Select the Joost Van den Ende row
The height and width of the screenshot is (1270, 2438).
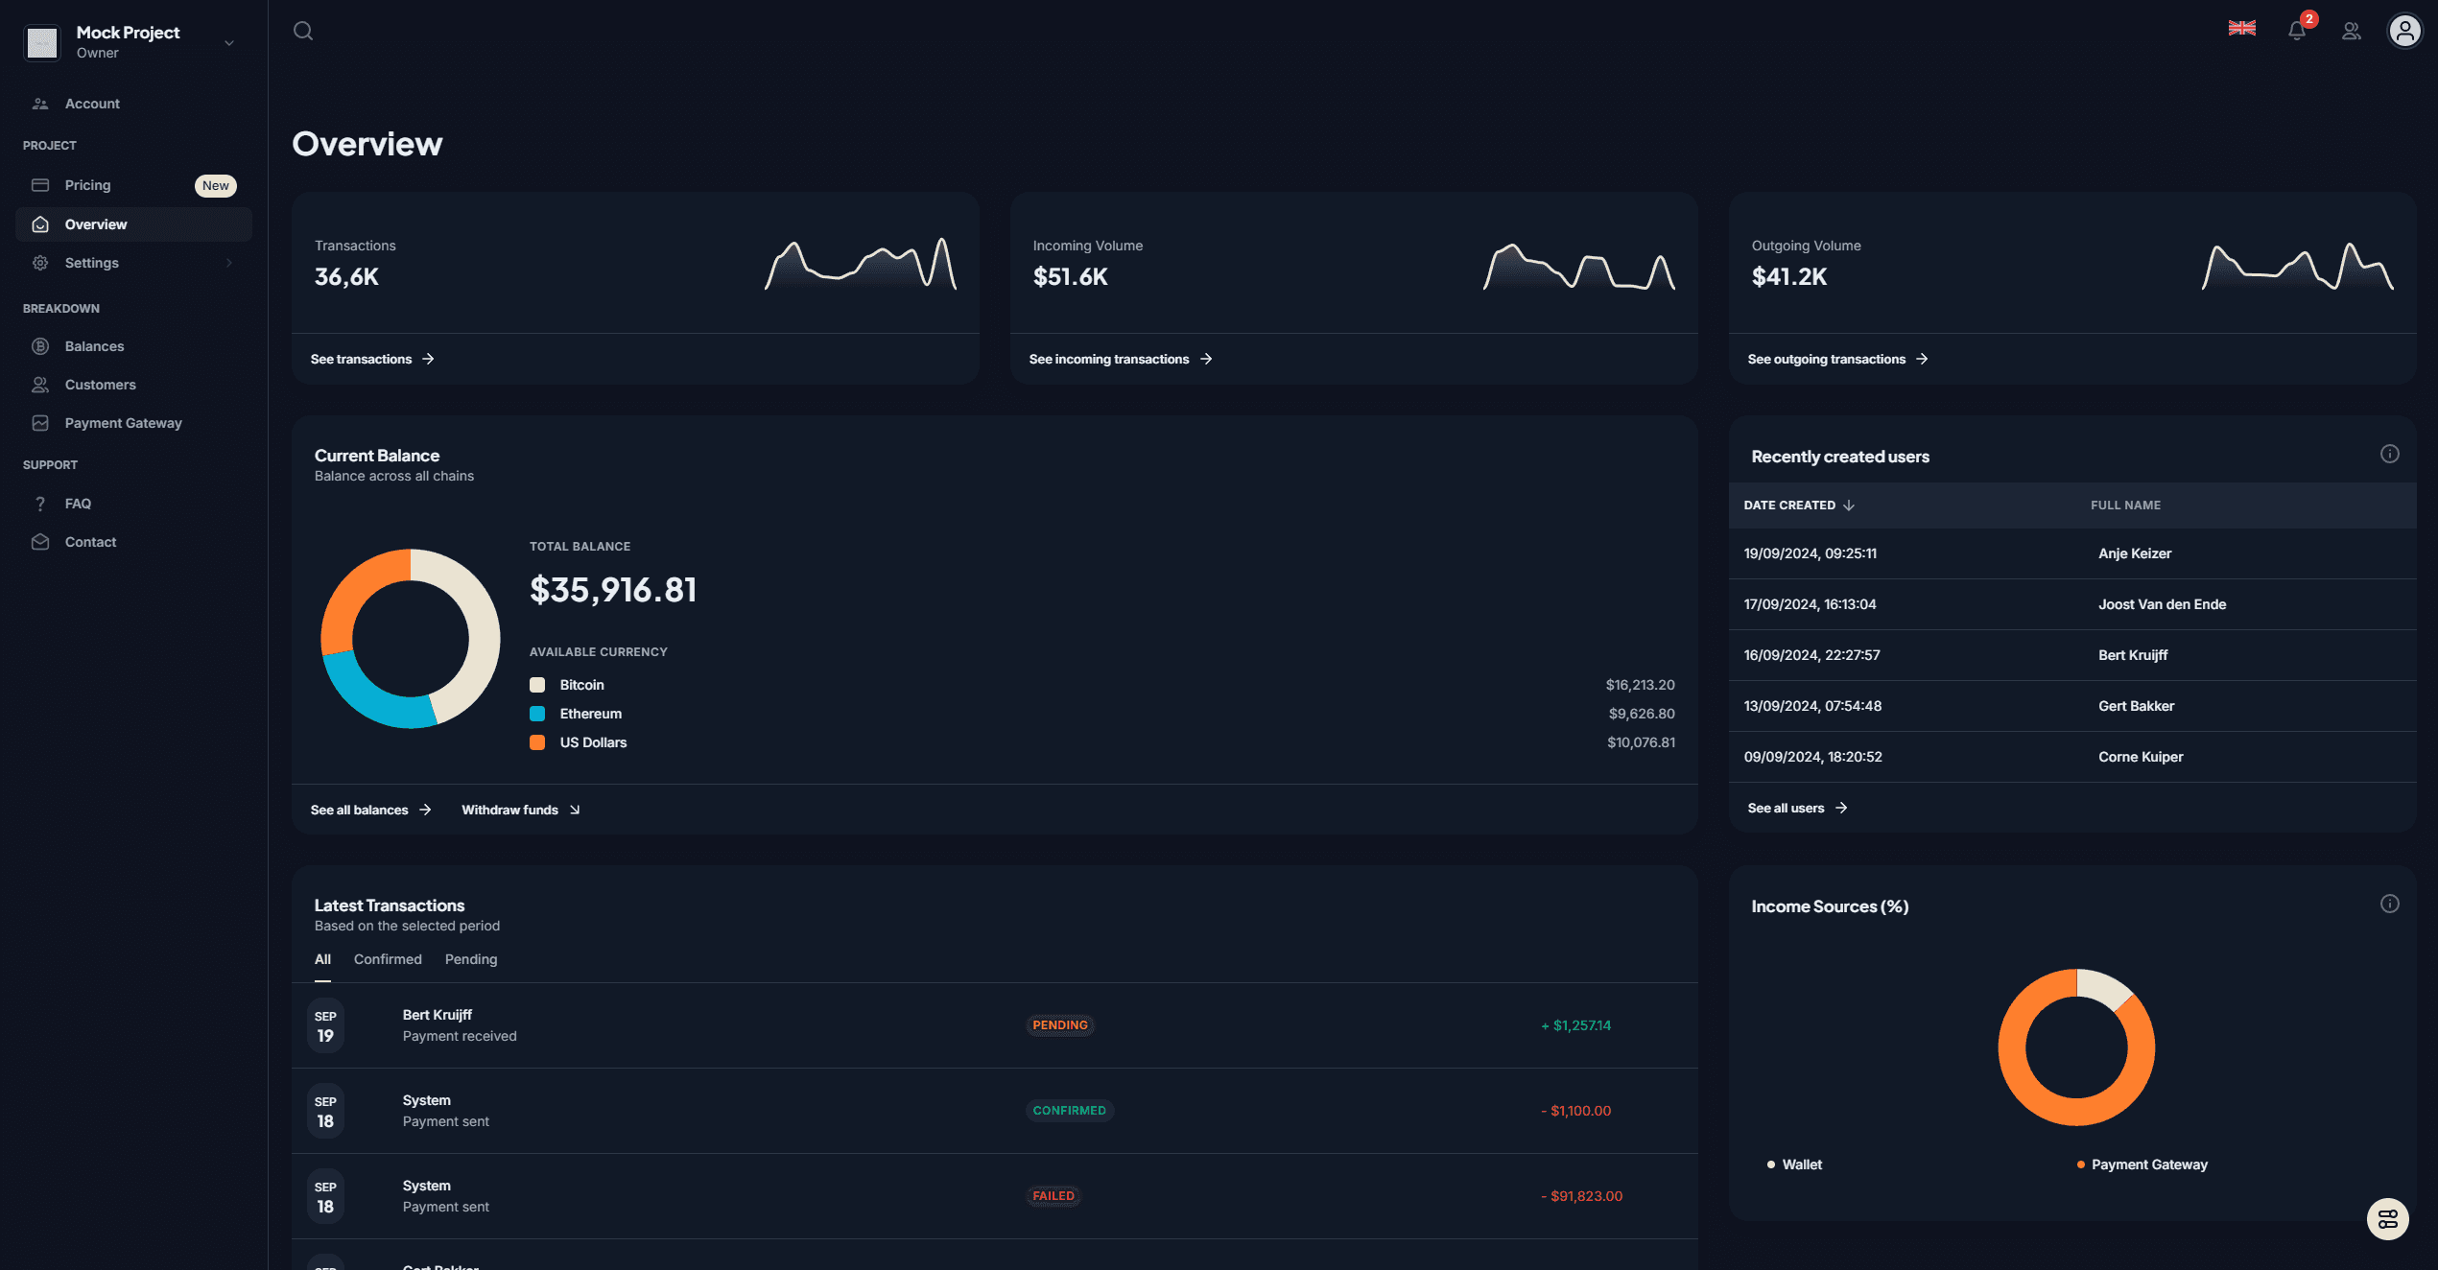click(2072, 604)
